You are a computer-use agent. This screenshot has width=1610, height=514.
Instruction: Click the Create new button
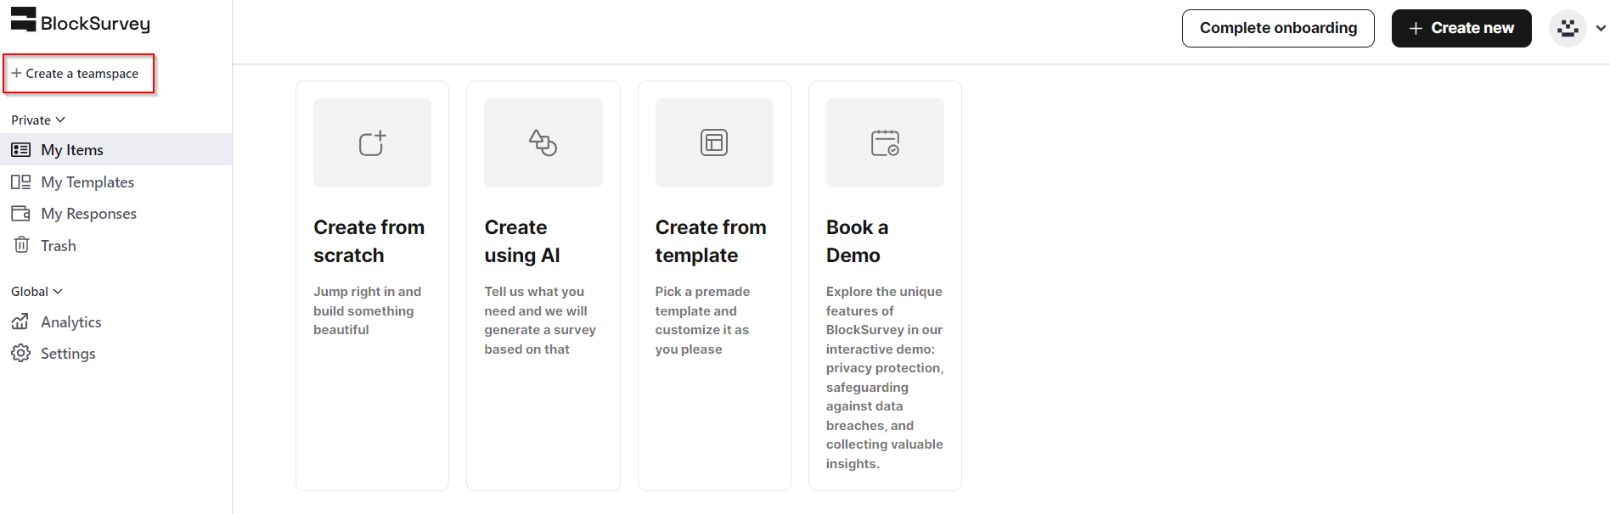(x=1461, y=28)
